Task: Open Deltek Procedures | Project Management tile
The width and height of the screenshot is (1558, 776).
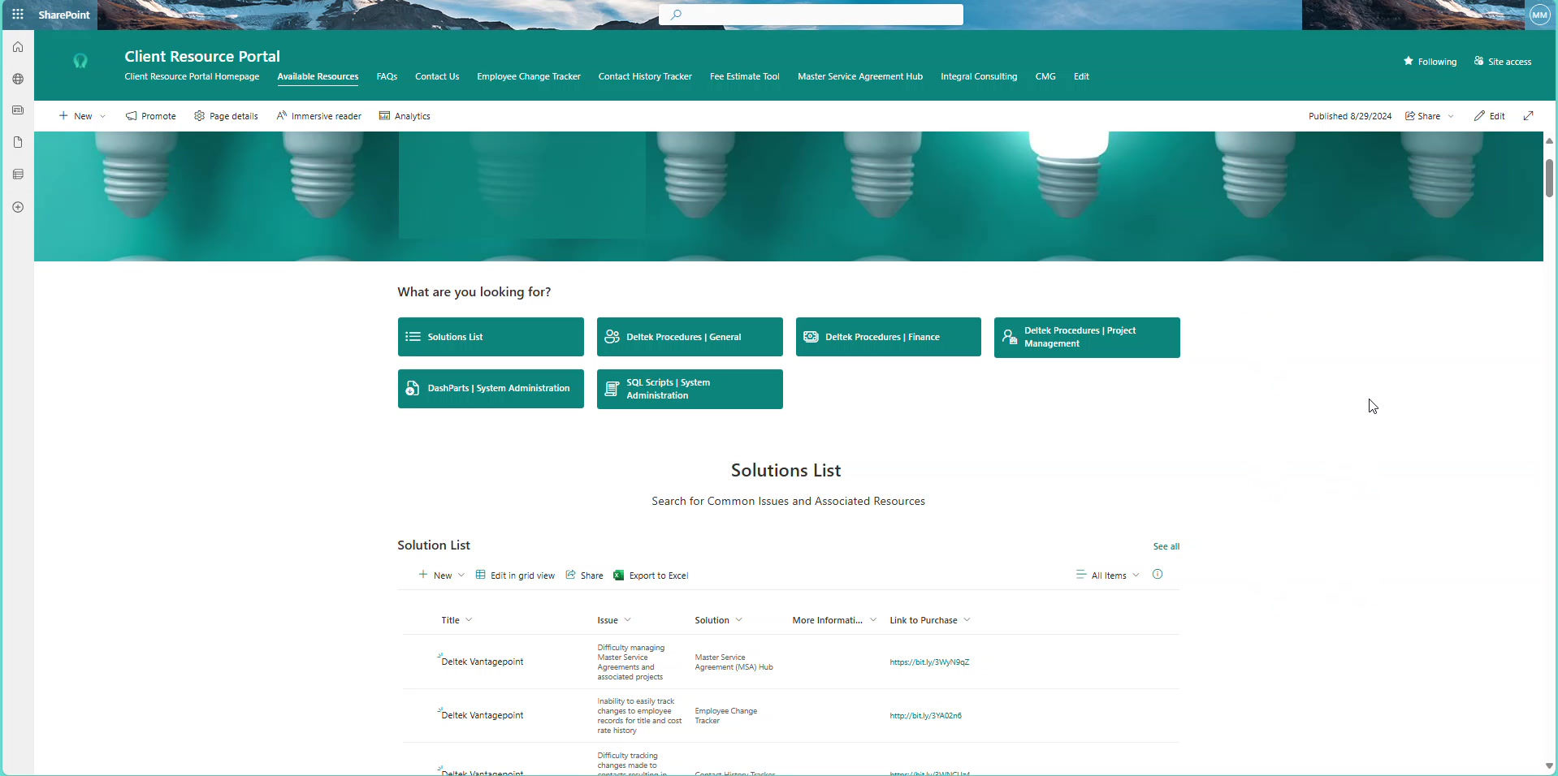Action: pos(1087,337)
